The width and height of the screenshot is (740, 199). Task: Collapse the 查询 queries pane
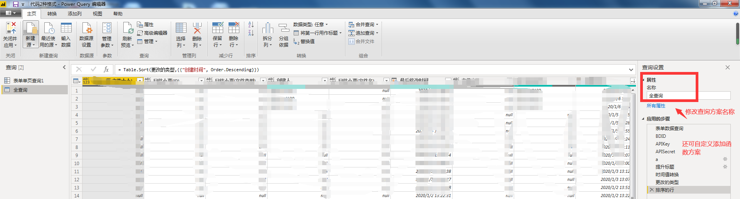[64, 67]
